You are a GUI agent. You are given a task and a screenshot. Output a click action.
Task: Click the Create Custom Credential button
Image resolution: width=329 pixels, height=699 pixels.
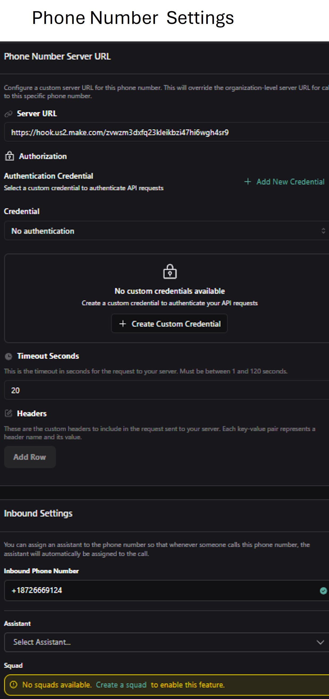click(169, 323)
